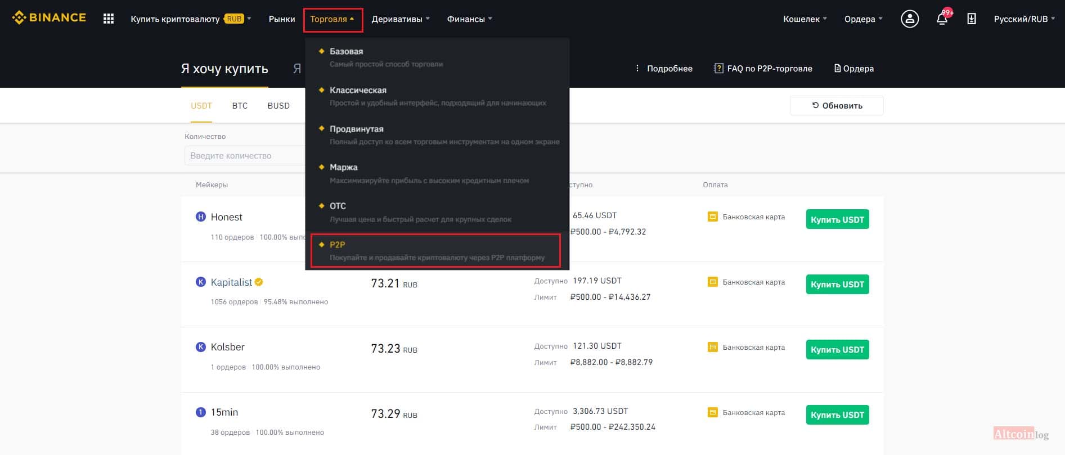Expand the Ордера dropdown in header

pyautogui.click(x=864, y=19)
